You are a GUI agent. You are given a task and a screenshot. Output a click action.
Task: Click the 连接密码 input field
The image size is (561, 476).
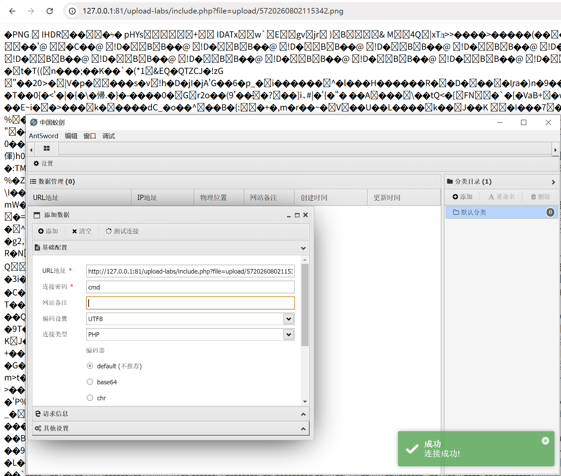pos(190,287)
